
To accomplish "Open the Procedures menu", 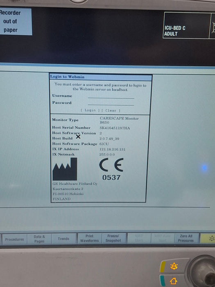I will tap(14, 239).
